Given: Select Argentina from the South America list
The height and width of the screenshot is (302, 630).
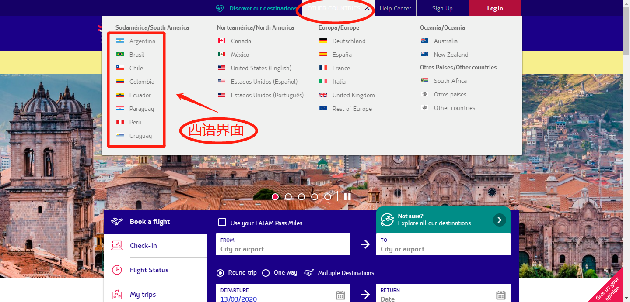Looking at the screenshot, I should 142,41.
